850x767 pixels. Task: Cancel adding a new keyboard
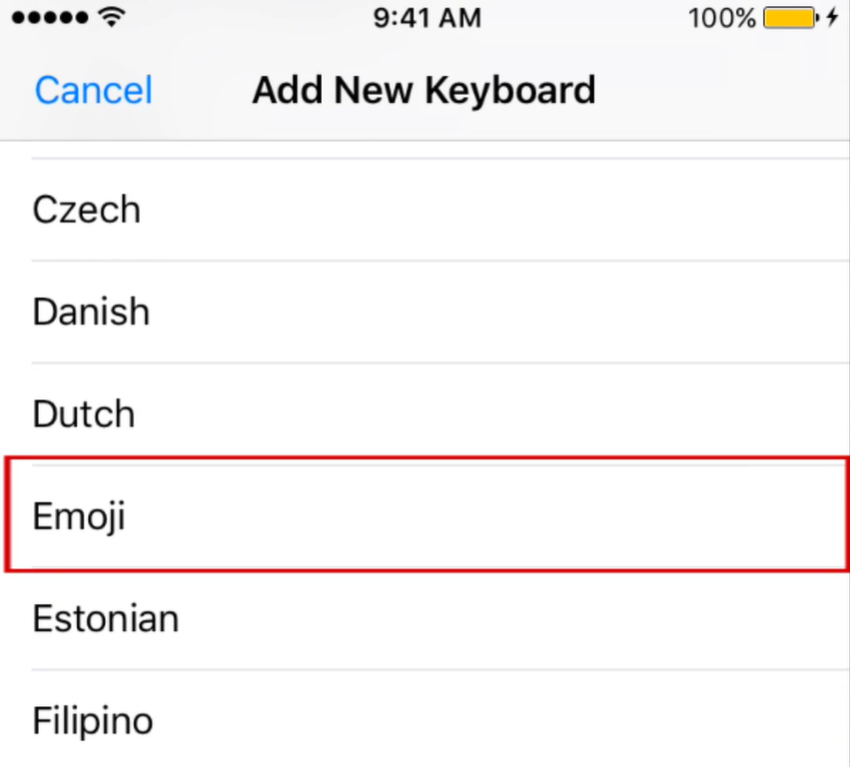point(93,90)
